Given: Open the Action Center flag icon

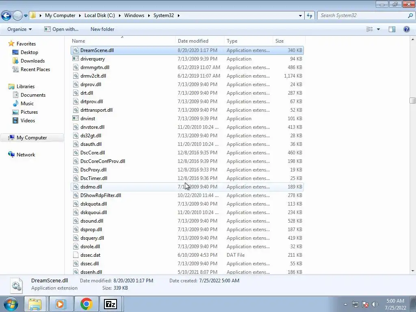Looking at the screenshot, I should pyautogui.click(x=365, y=304).
